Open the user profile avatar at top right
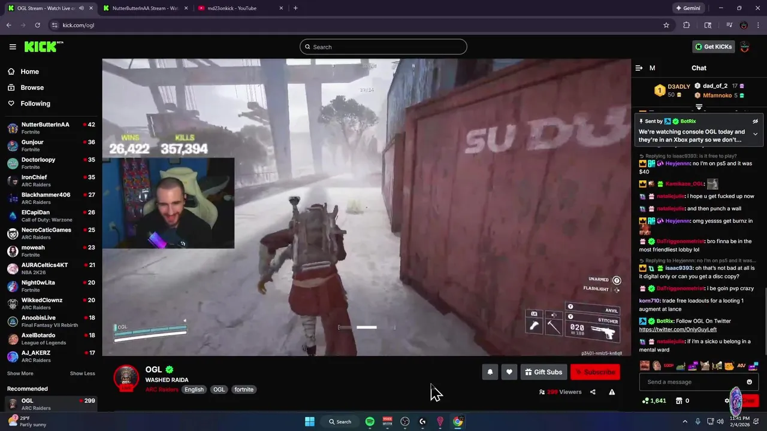Image resolution: width=767 pixels, height=431 pixels. pyautogui.click(x=745, y=47)
